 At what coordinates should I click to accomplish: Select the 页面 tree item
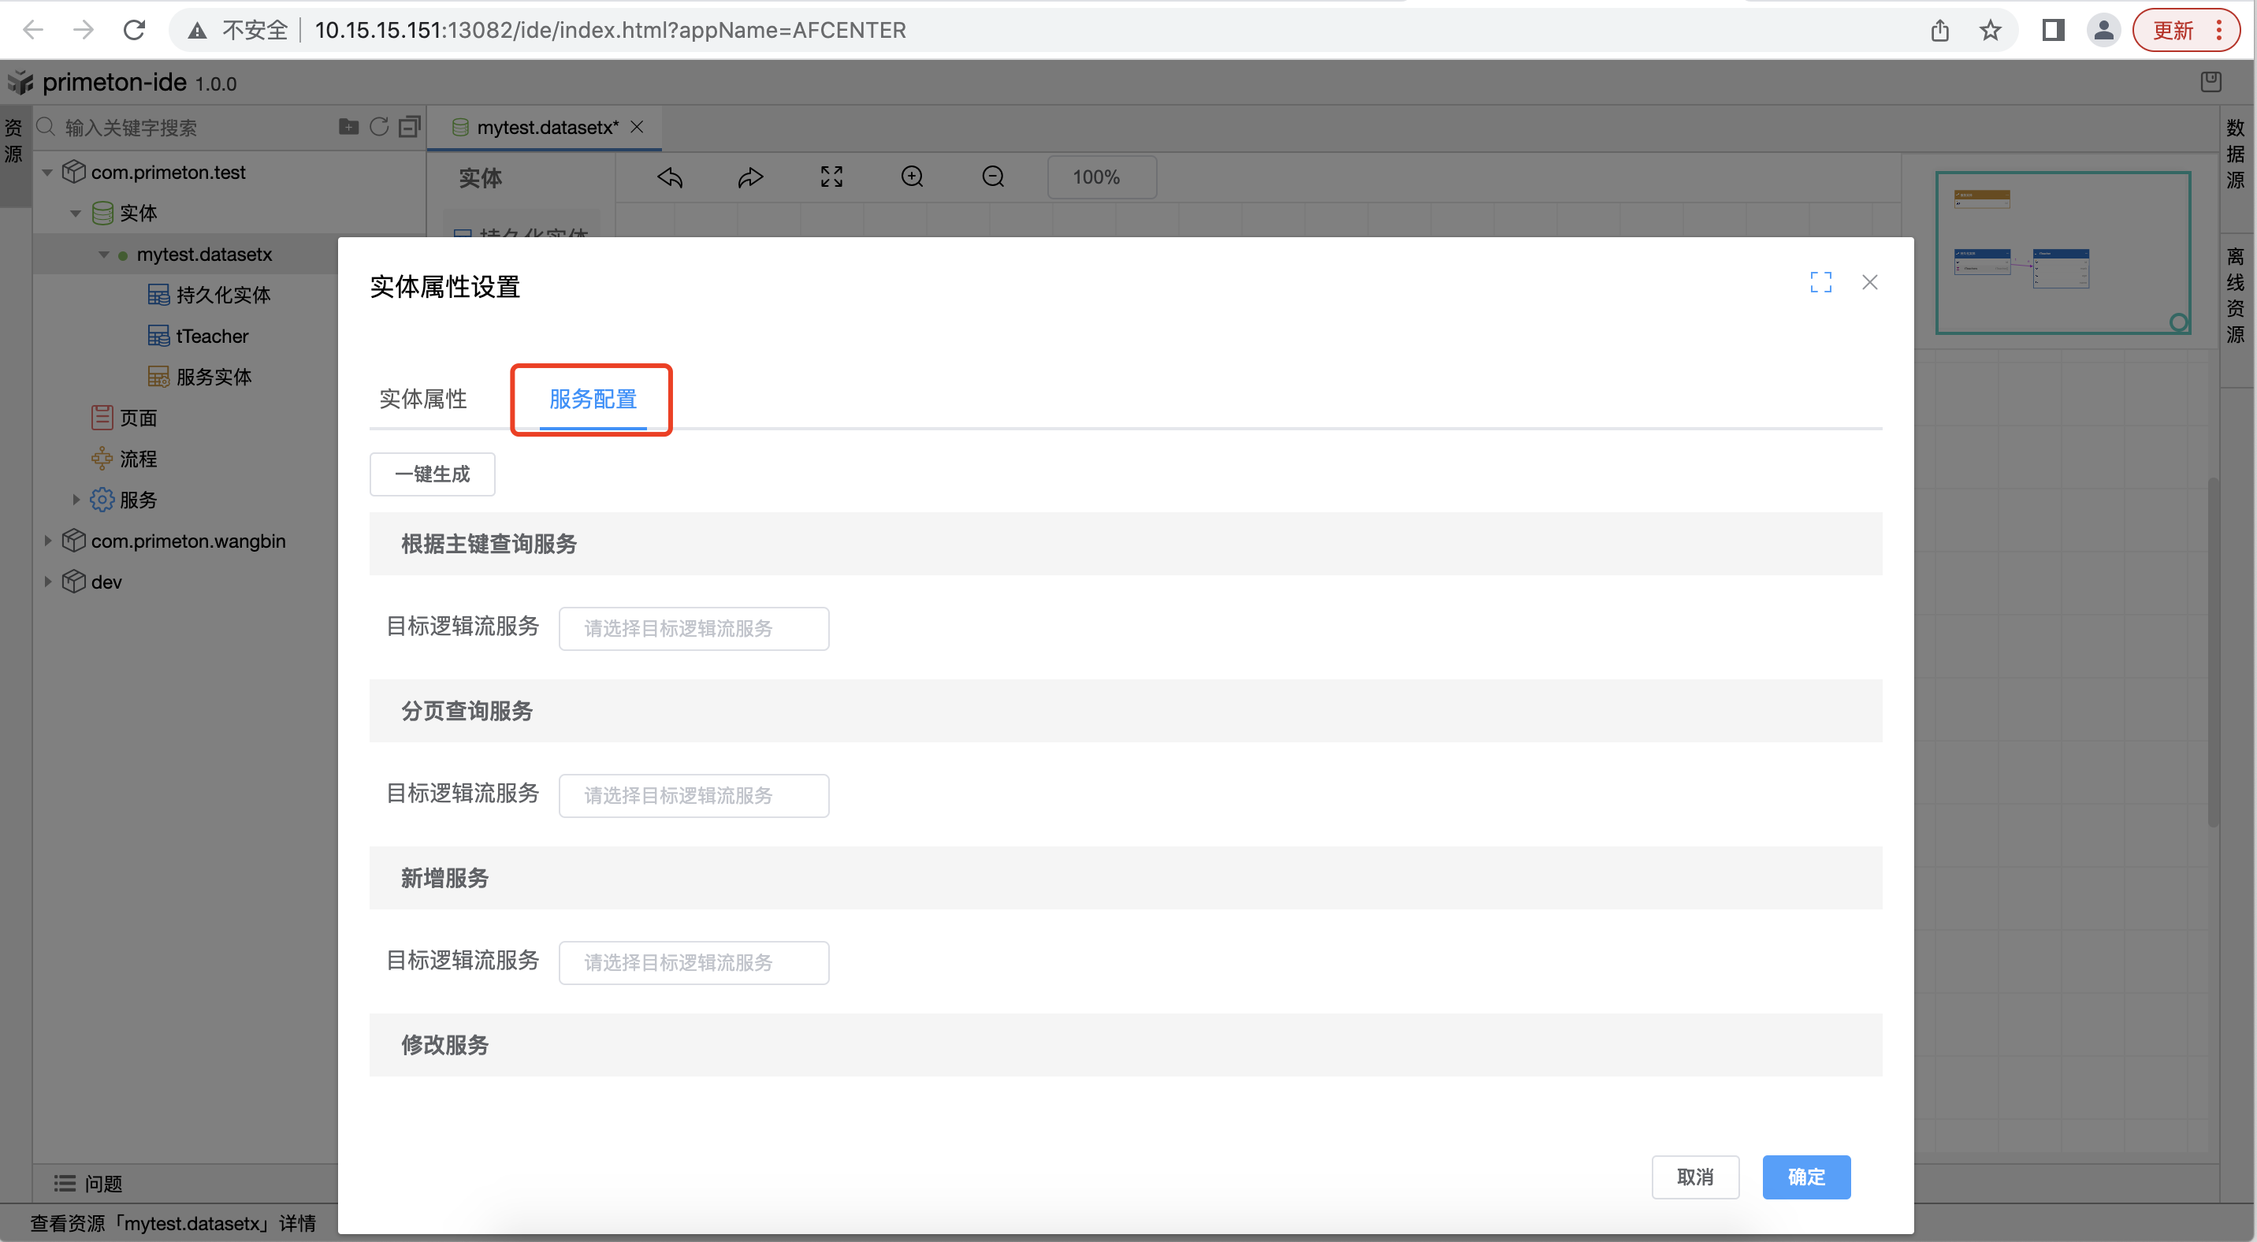point(138,418)
